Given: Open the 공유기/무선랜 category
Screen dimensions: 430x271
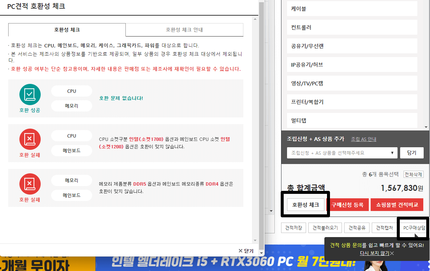Looking at the screenshot, I should click(x=352, y=46).
